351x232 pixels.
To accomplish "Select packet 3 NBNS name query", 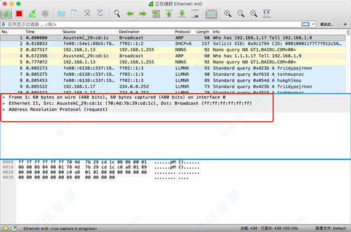I will [173, 50].
